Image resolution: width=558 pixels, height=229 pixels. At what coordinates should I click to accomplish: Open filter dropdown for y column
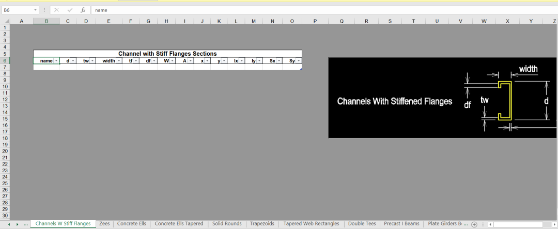[x=224, y=61]
